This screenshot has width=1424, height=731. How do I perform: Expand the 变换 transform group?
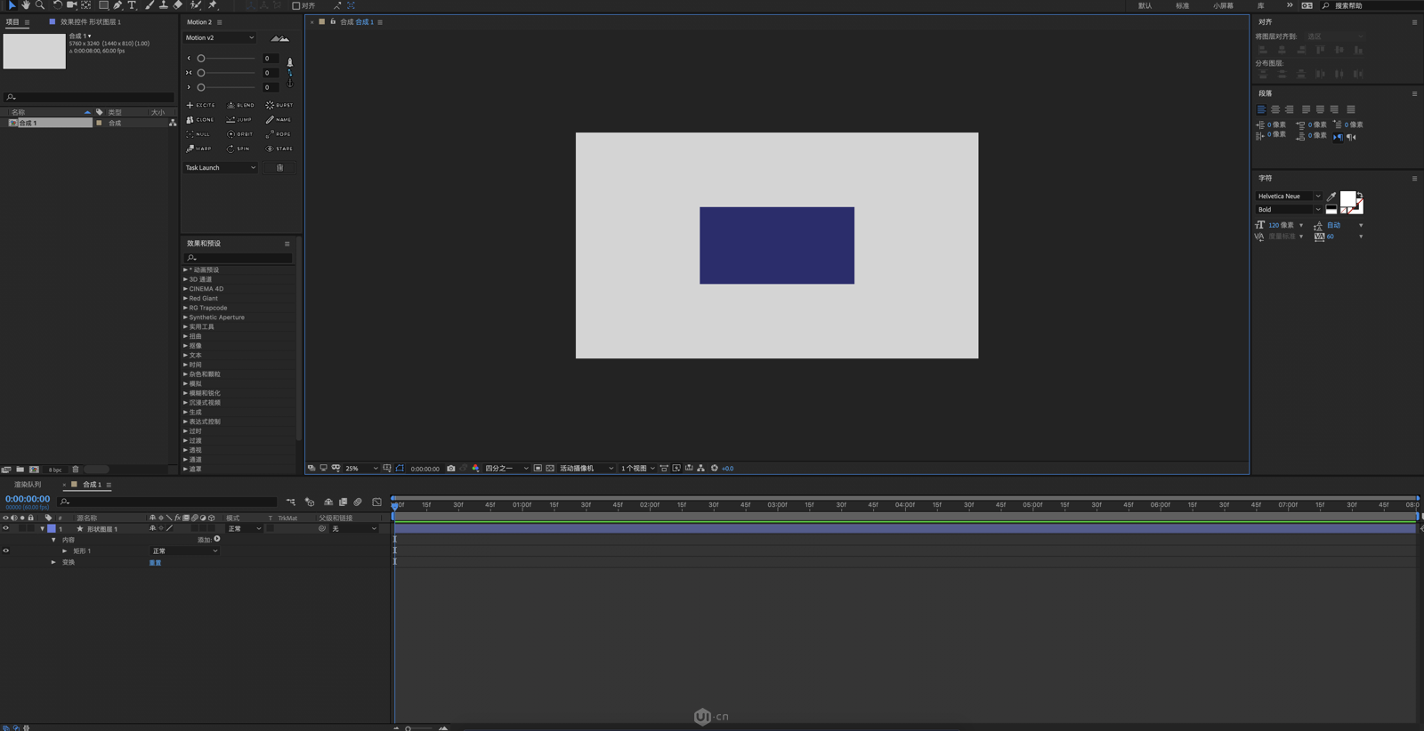tap(53, 562)
